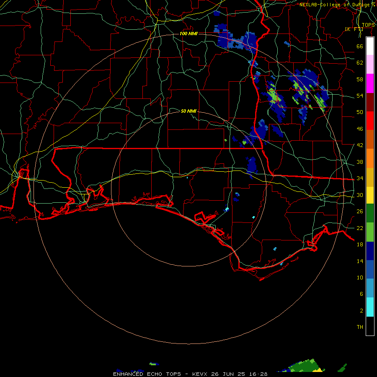Click the "100 NMI" range ring label
377x377 pixels.
[x=189, y=34]
